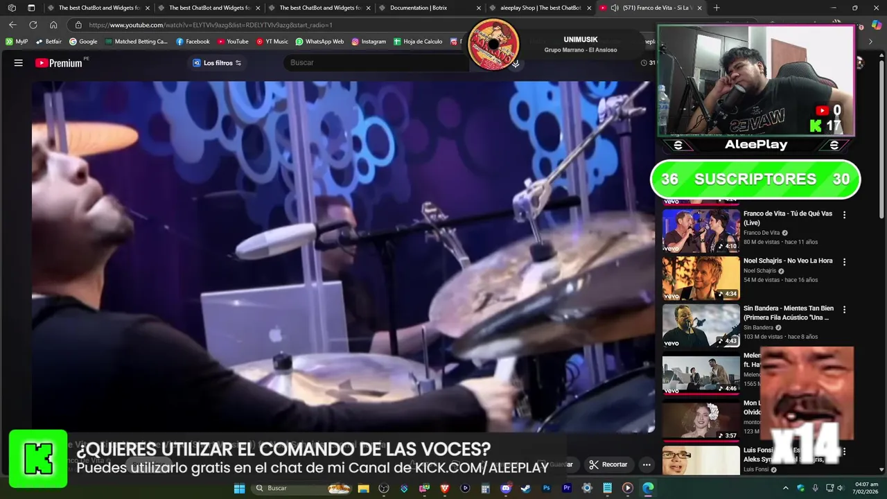Show hidden tray icons chevron
The height and width of the screenshot is (499, 887).
point(785,488)
